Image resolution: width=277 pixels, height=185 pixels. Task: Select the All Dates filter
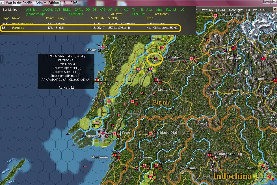coord(117,14)
